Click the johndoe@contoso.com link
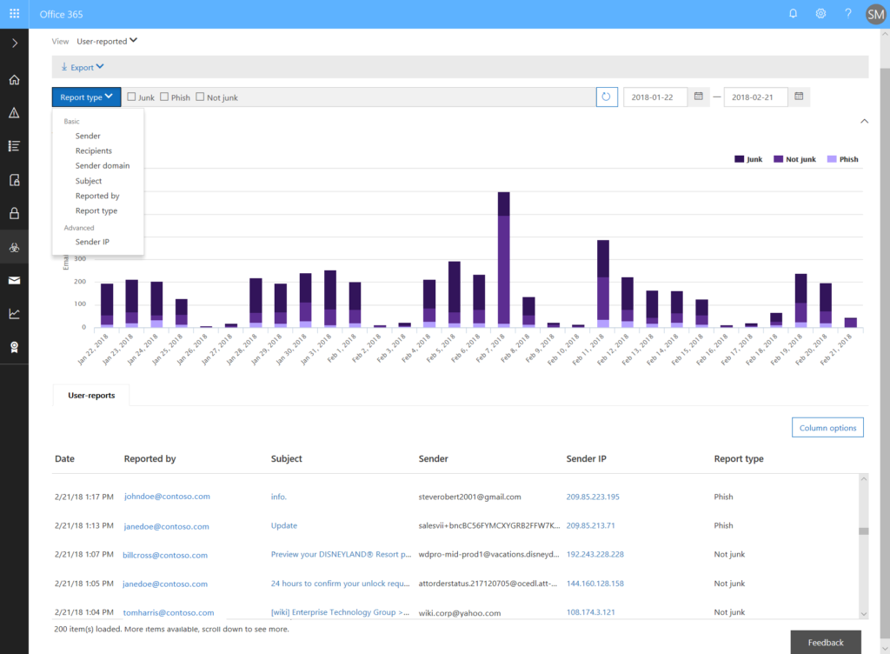 click(x=169, y=496)
